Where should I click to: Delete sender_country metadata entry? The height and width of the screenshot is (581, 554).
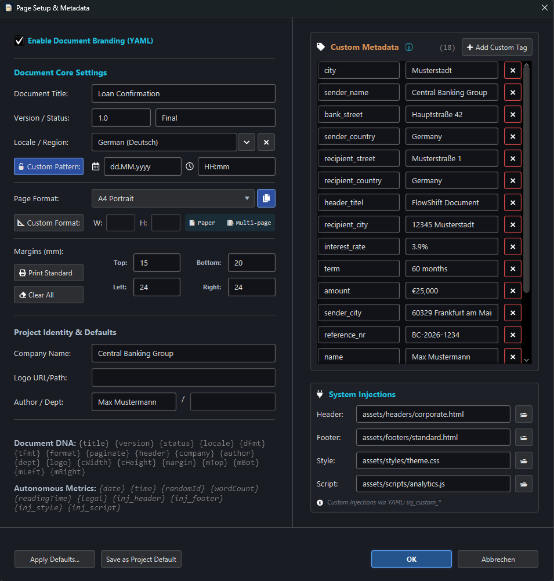[513, 136]
